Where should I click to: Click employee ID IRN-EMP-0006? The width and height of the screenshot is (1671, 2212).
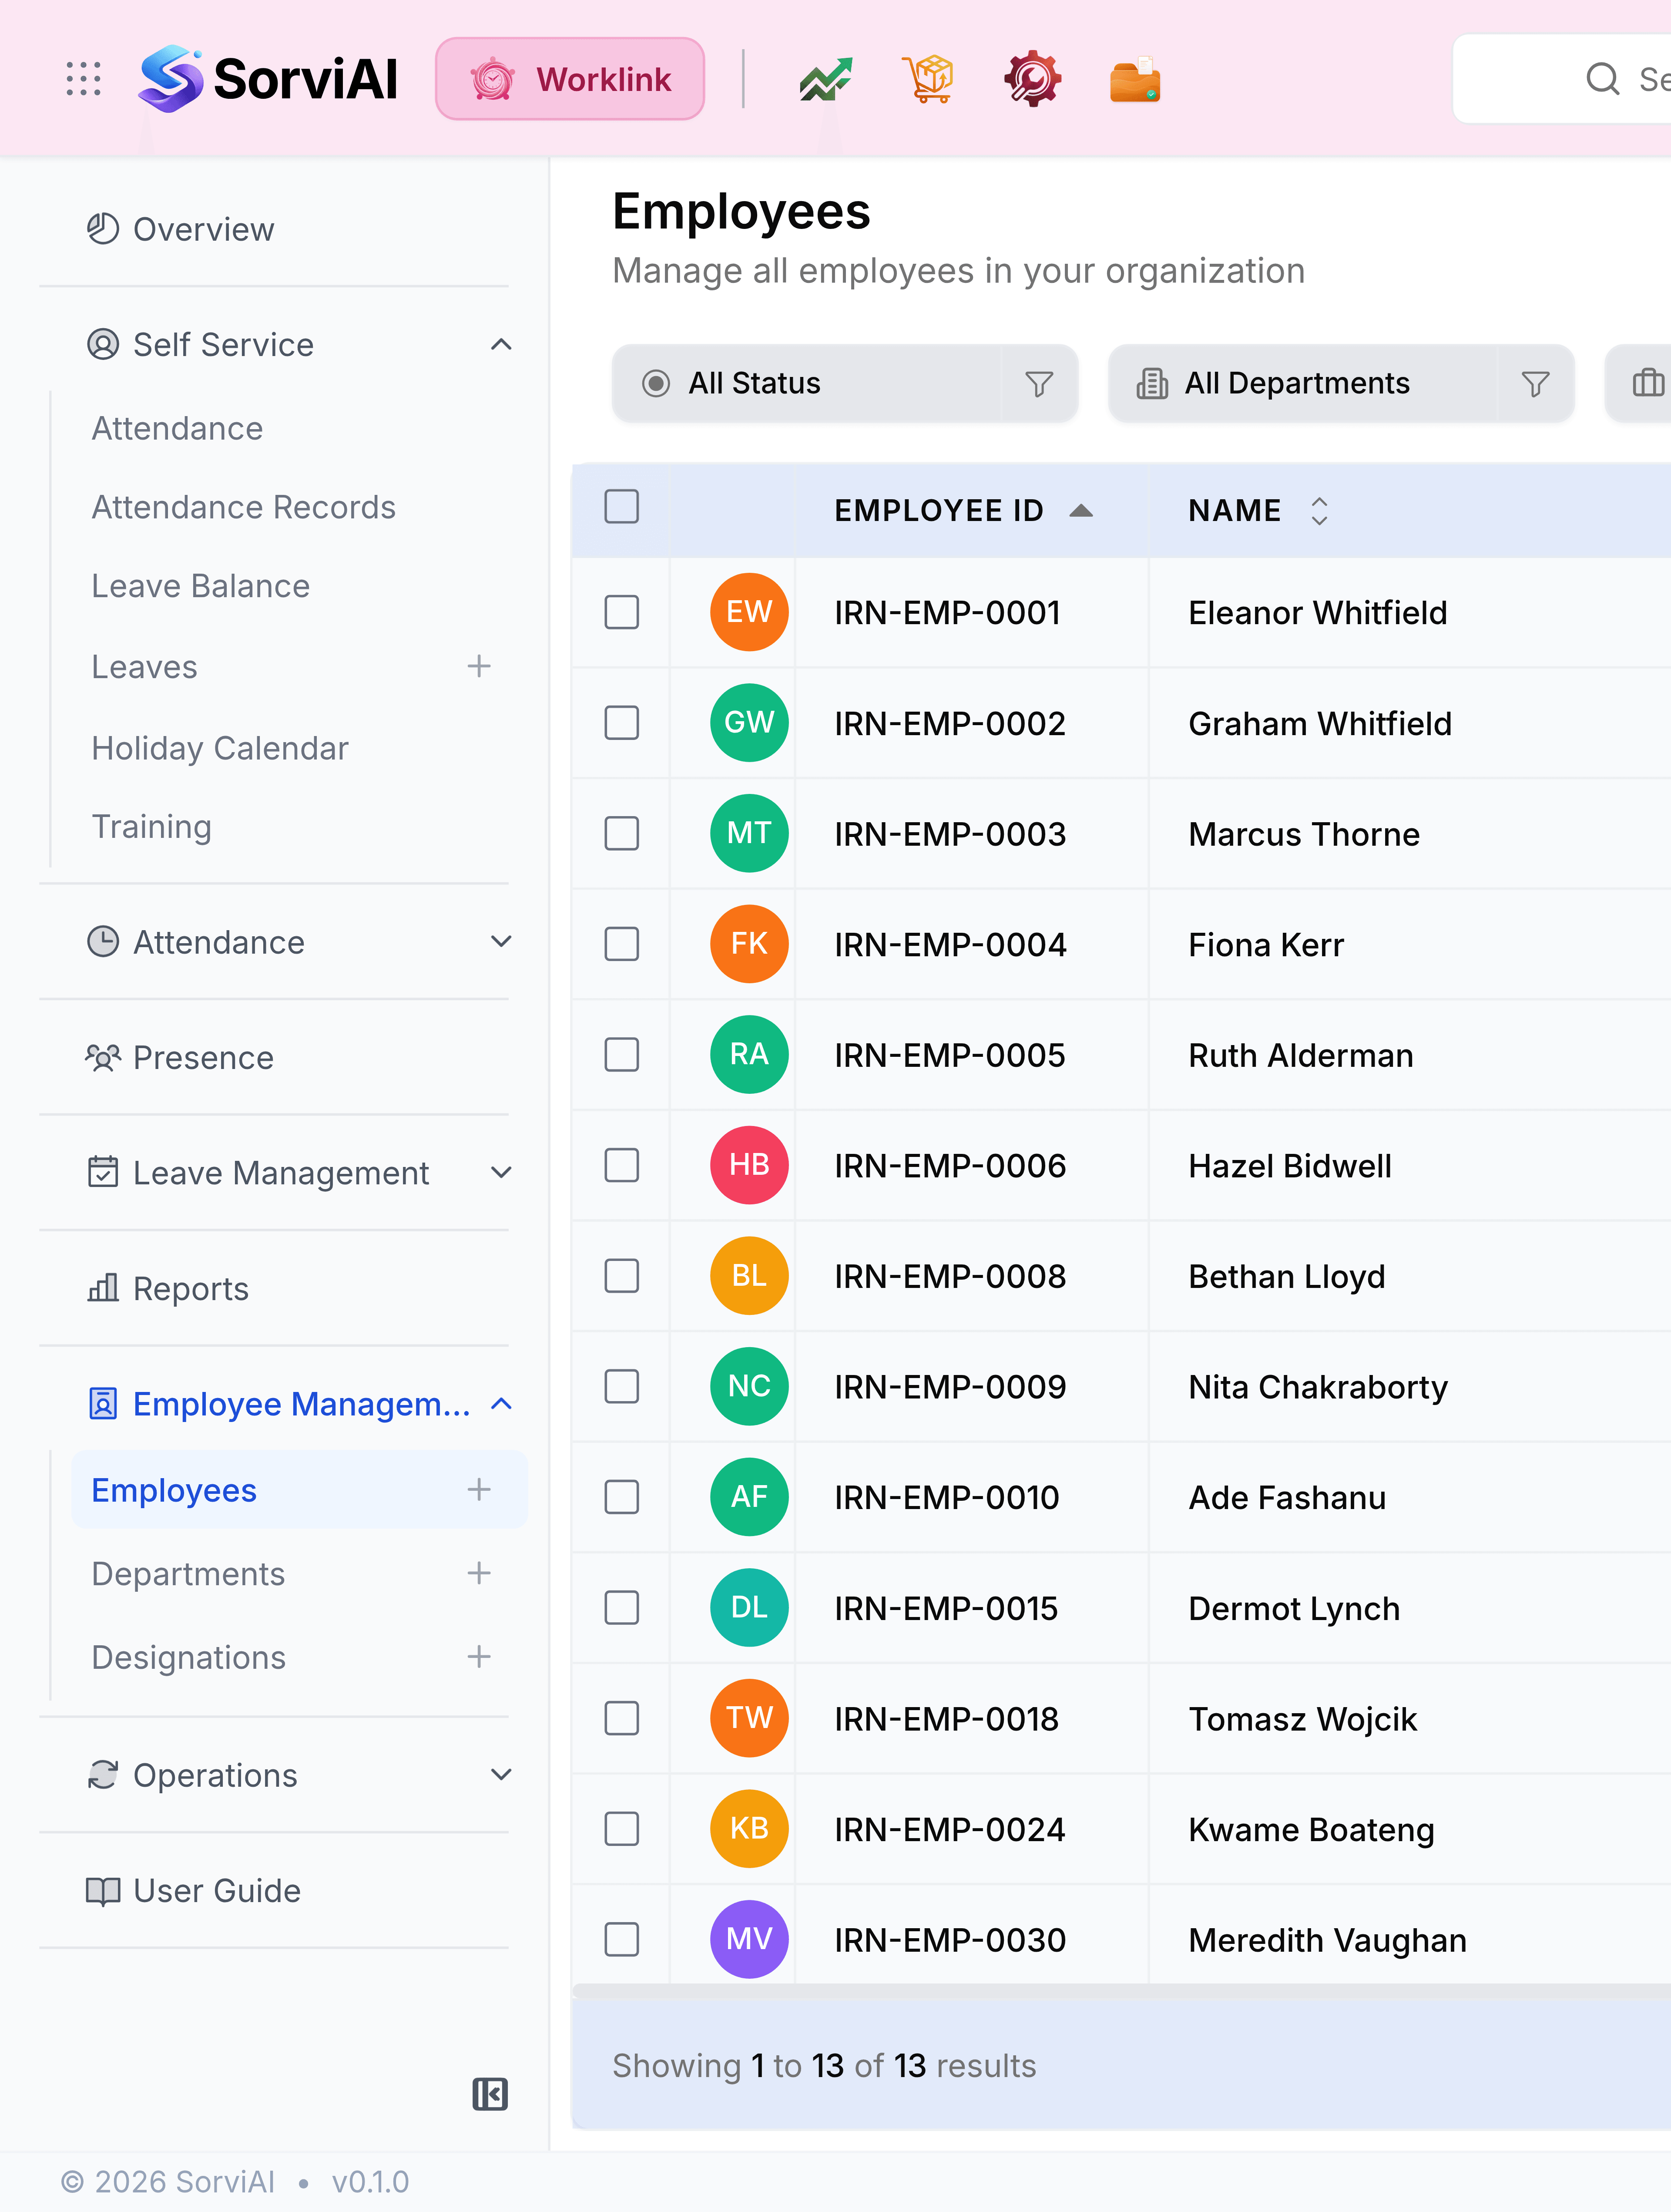[x=950, y=1166]
